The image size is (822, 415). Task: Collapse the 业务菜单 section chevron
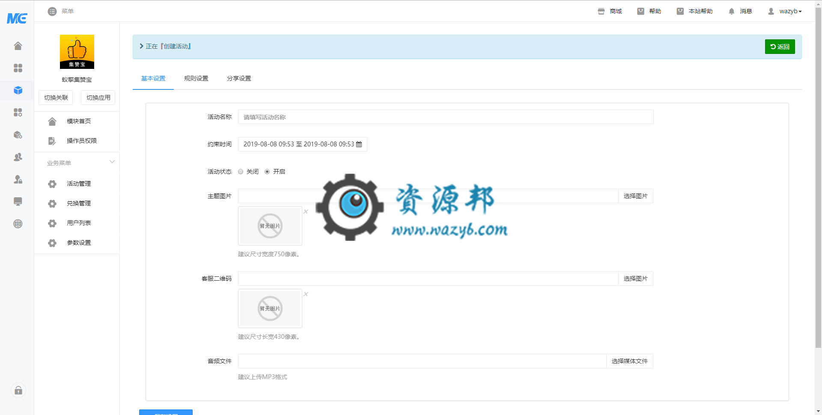pyautogui.click(x=112, y=162)
